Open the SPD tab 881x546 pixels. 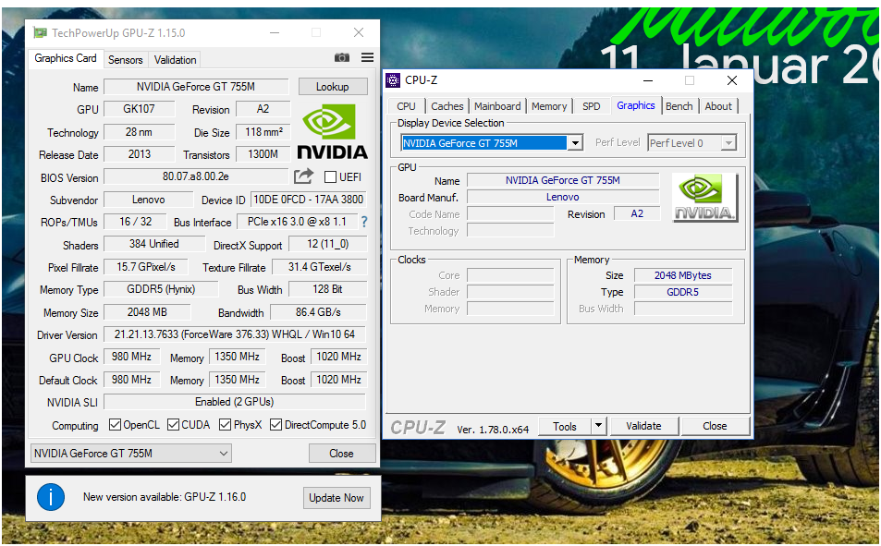tap(591, 106)
